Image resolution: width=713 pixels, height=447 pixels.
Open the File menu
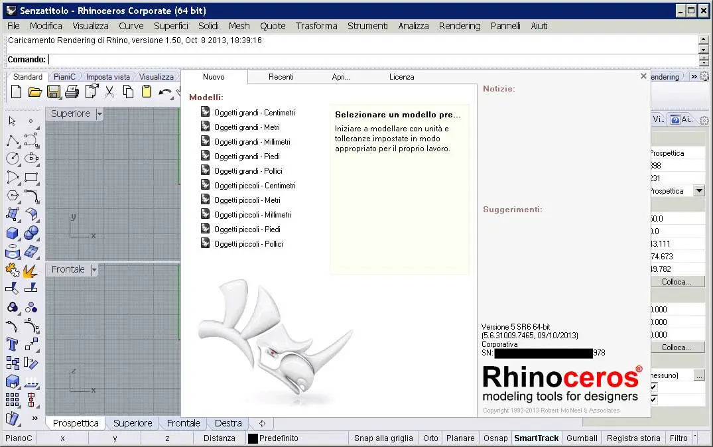click(x=13, y=26)
